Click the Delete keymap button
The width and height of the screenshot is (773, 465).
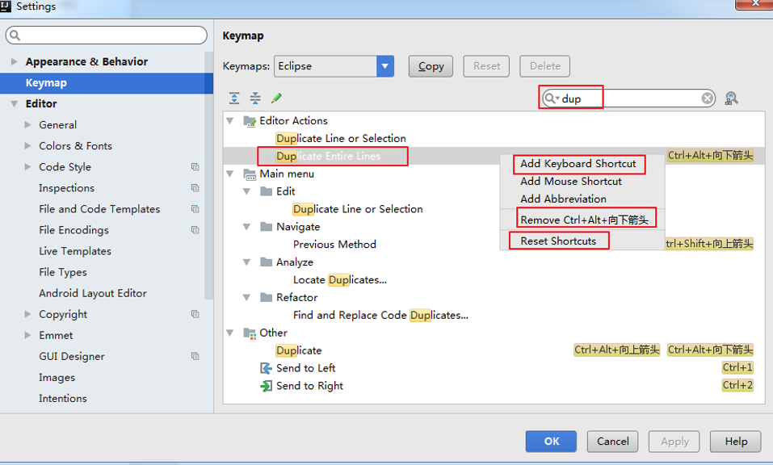pos(544,66)
